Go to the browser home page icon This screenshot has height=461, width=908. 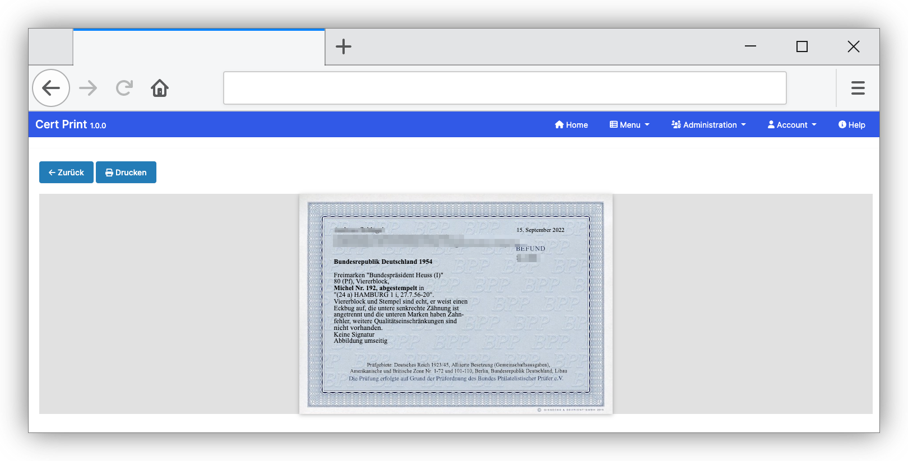(160, 88)
